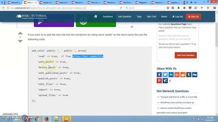This screenshot has width=218, height=122.
Task: Click the 'upload_files' code line
Action: pyautogui.click(x=53, y=95)
